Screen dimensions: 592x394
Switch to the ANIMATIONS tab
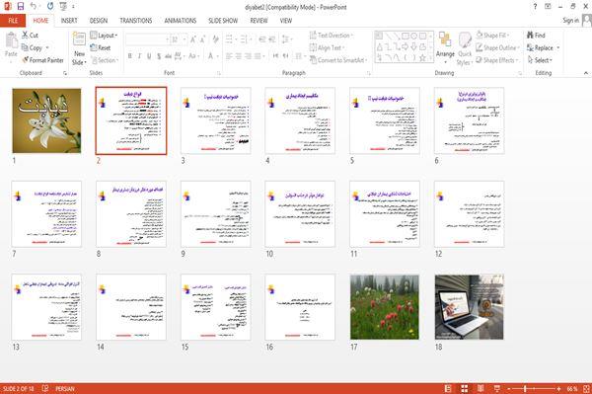pyautogui.click(x=181, y=21)
